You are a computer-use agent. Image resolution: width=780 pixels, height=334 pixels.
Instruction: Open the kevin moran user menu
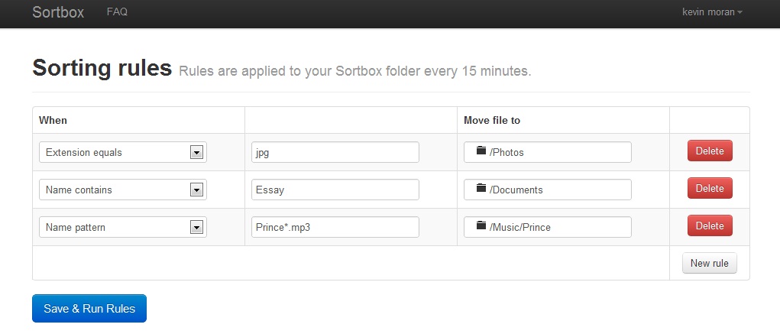click(x=711, y=12)
